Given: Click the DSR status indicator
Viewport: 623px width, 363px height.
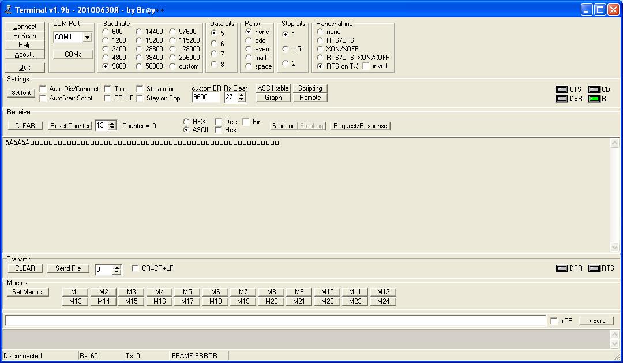Looking at the screenshot, I should click(561, 99).
